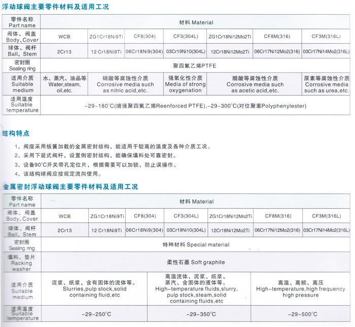
Task: Select WCB in the floating ball valve table
Action: pyautogui.click(x=64, y=37)
